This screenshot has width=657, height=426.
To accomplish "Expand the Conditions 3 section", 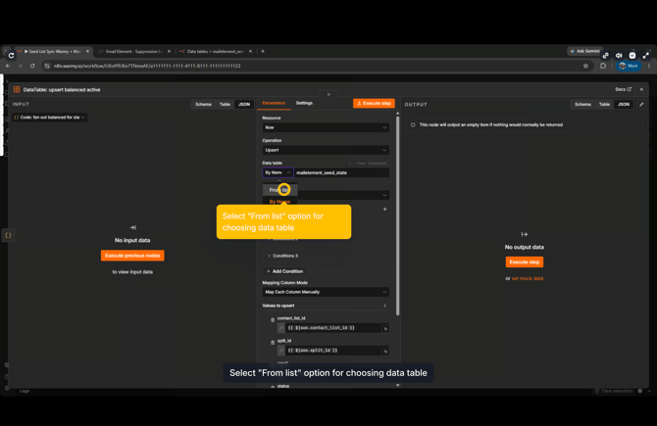I will click(x=285, y=256).
